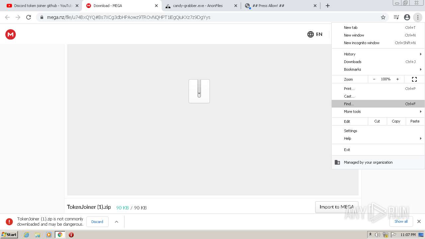
Task: Click the 11:07 PM taskbar clock
Action: click(x=408, y=235)
